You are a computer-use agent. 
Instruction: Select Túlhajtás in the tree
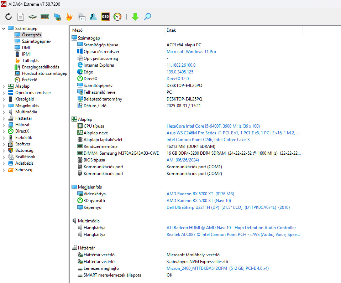(x=31, y=61)
